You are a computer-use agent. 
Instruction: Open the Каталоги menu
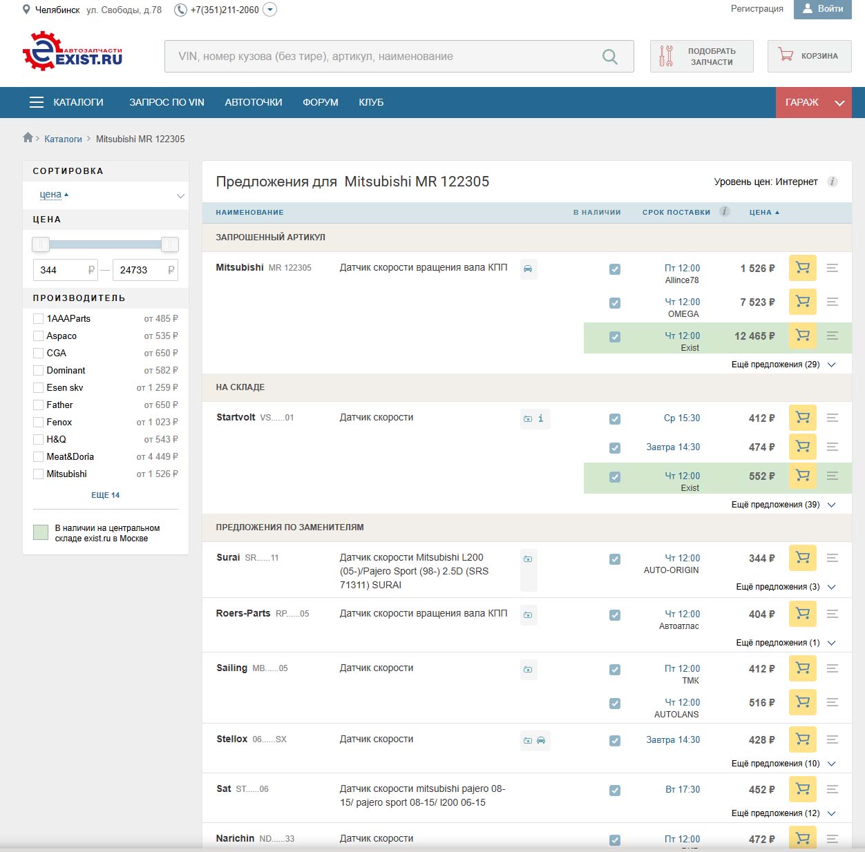click(67, 102)
